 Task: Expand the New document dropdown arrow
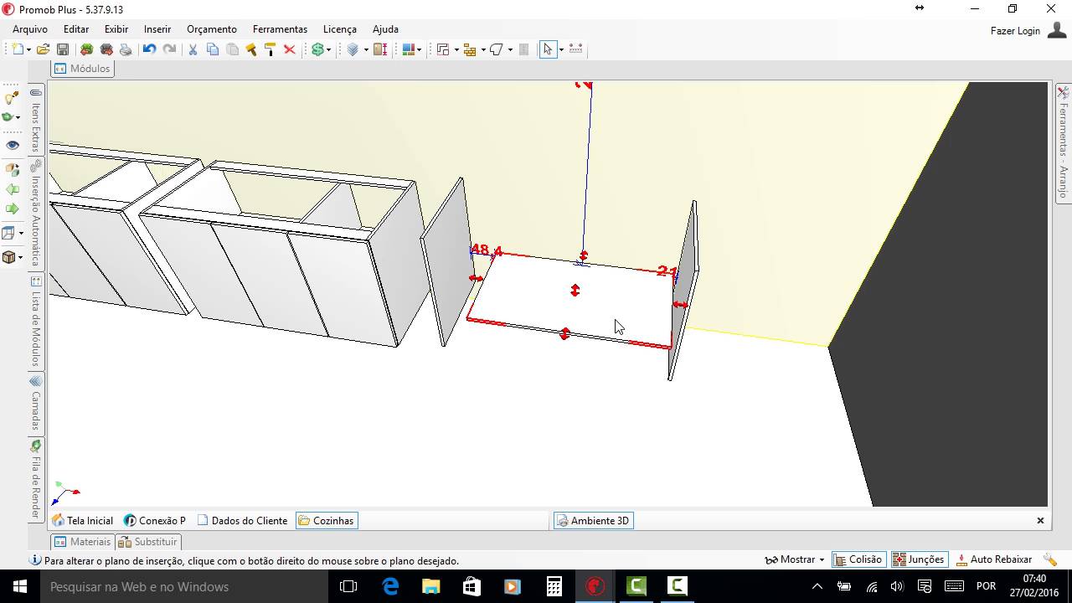pos(28,50)
